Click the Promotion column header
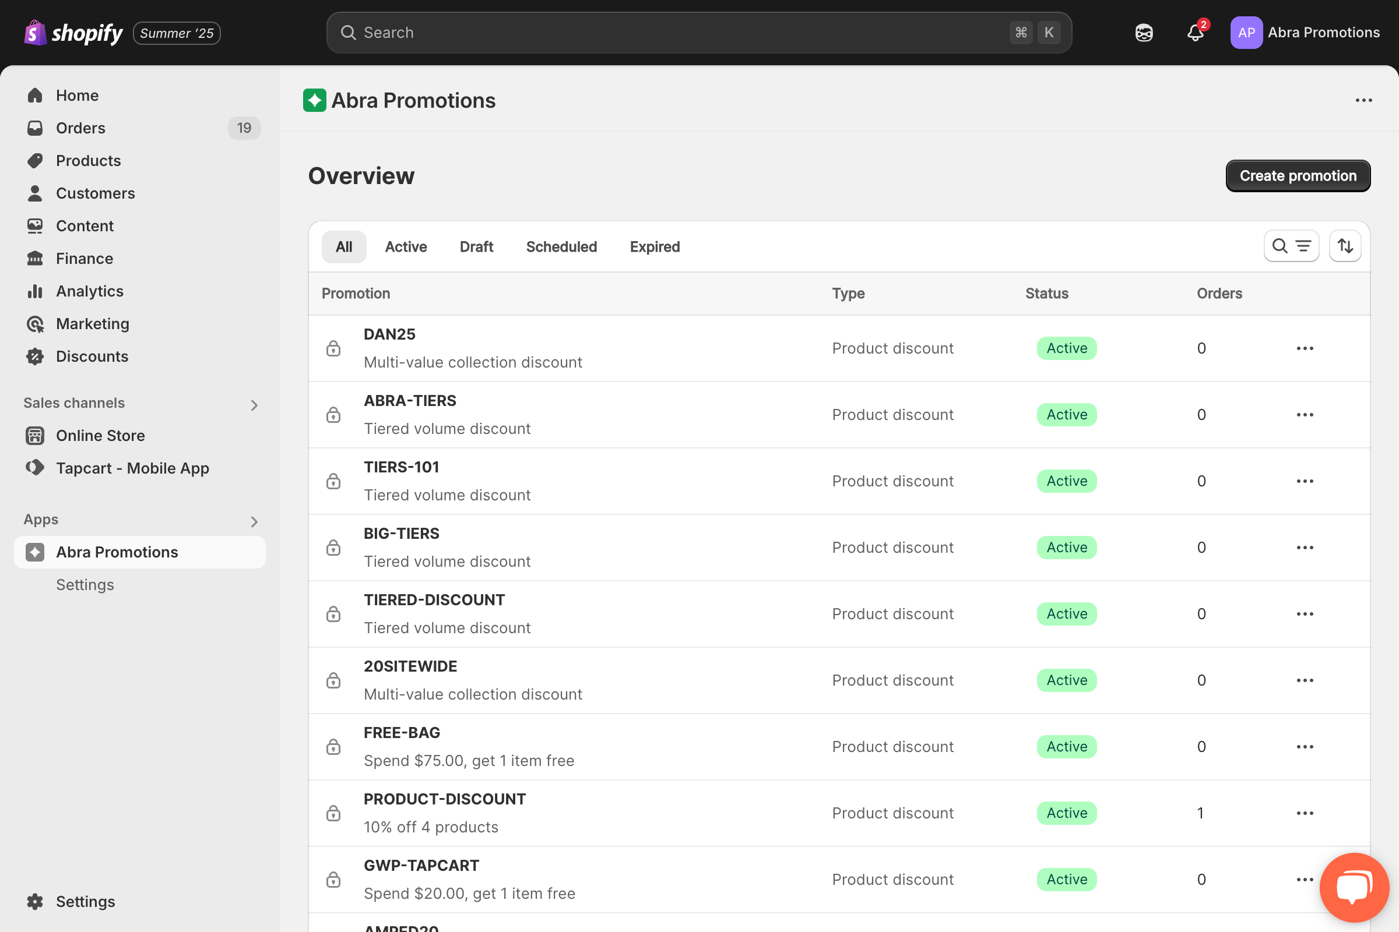Image resolution: width=1399 pixels, height=932 pixels. [356, 294]
